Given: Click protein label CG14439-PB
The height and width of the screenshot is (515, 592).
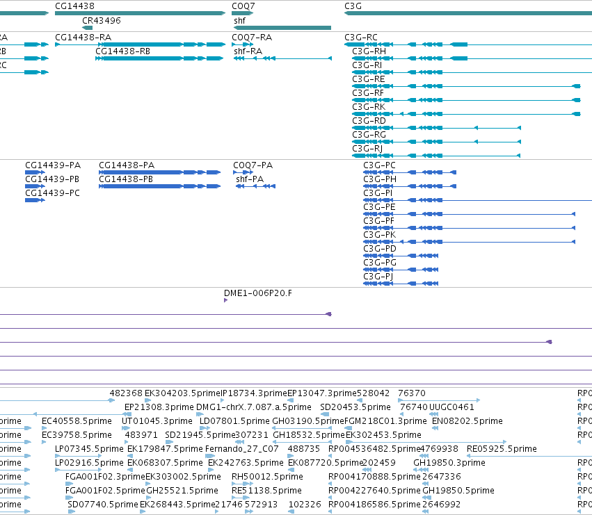Looking at the screenshot, I should coord(52,179).
